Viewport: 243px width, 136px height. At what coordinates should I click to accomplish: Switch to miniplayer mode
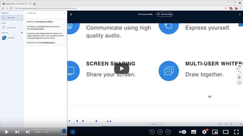(x=215, y=132)
